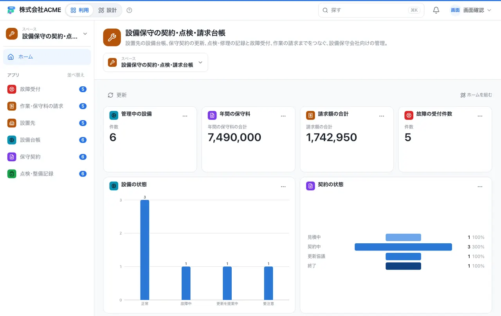Open the 故障受付 app entry
501x316 pixels.
[47, 89]
